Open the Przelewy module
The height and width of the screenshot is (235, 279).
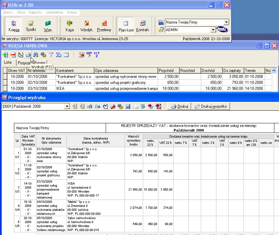pyautogui.click(x=104, y=26)
